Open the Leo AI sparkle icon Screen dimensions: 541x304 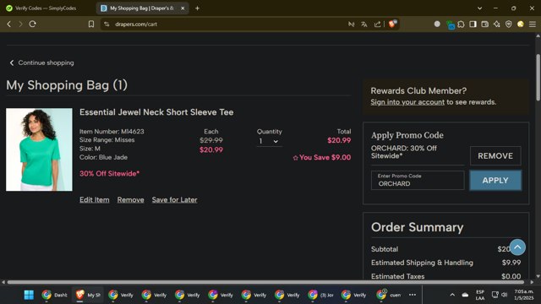pos(497,24)
